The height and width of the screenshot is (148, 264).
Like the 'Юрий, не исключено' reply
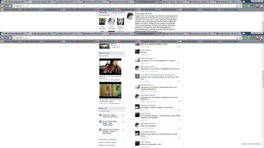[179, 128]
